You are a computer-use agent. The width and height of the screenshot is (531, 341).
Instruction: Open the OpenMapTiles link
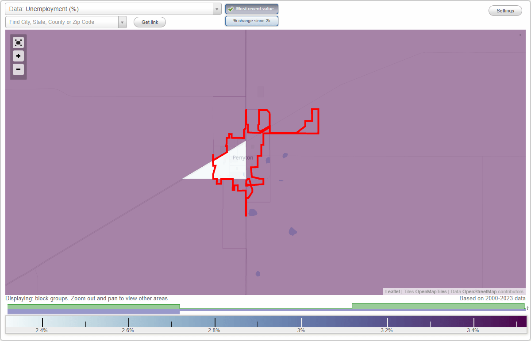point(431,291)
